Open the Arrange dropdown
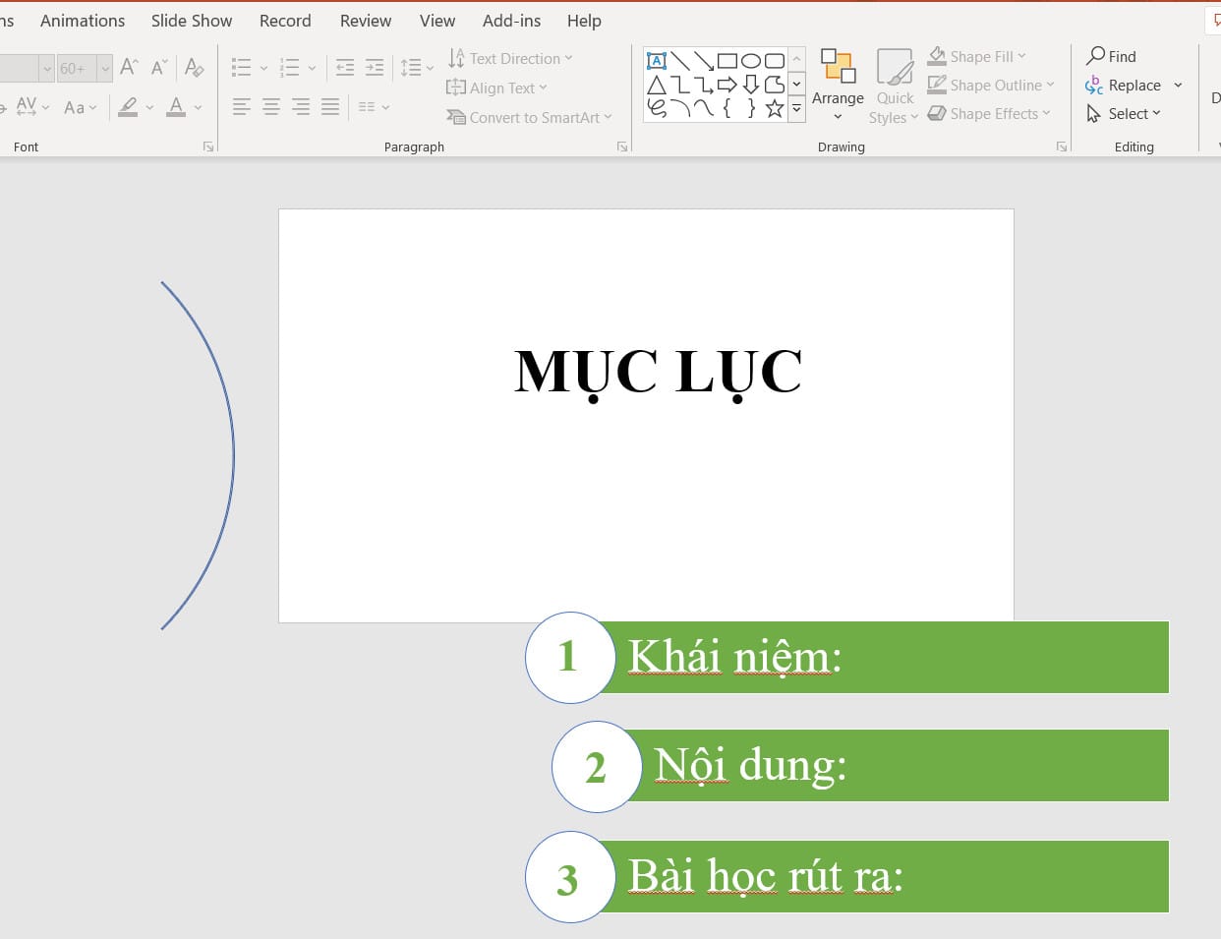Screen dimensions: 1221x939 [838, 86]
